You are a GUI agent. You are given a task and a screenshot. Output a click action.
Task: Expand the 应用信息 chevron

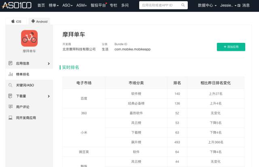[x=49, y=63]
